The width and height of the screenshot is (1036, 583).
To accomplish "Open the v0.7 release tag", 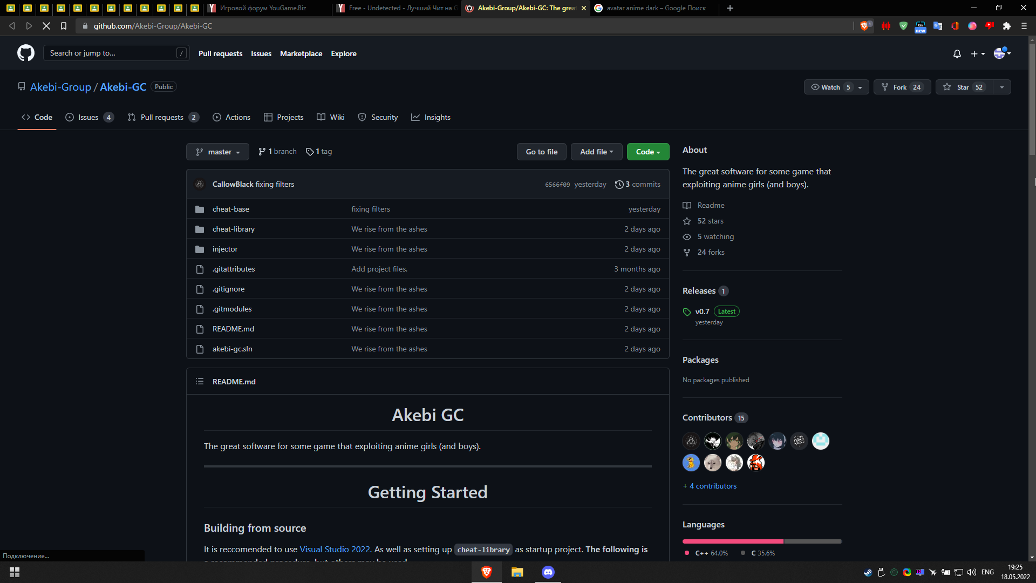I will click(x=702, y=311).
